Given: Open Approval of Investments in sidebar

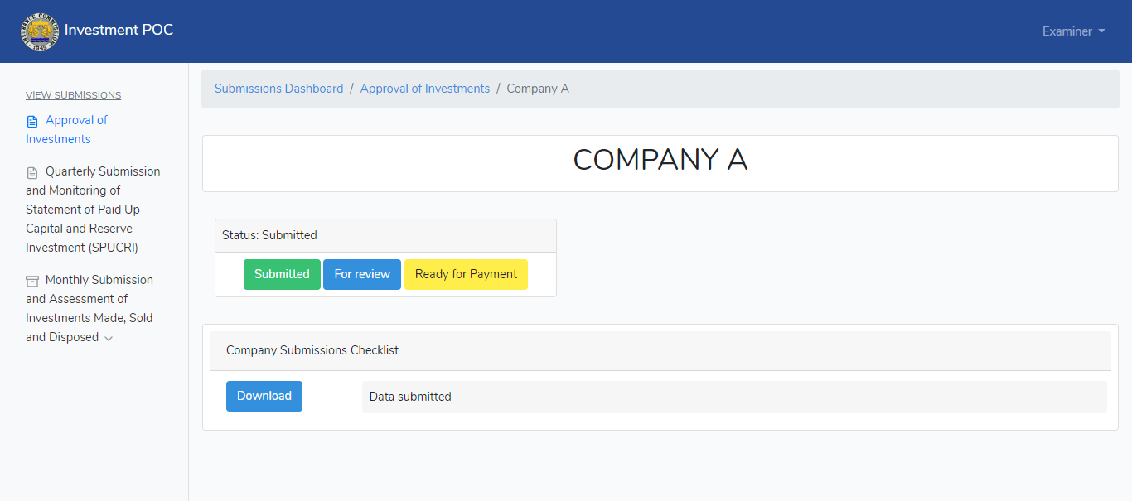Looking at the screenshot, I should coord(66,129).
